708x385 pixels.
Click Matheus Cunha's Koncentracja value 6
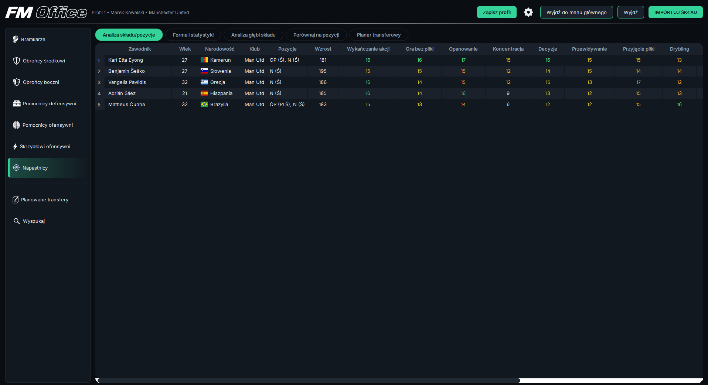point(508,104)
